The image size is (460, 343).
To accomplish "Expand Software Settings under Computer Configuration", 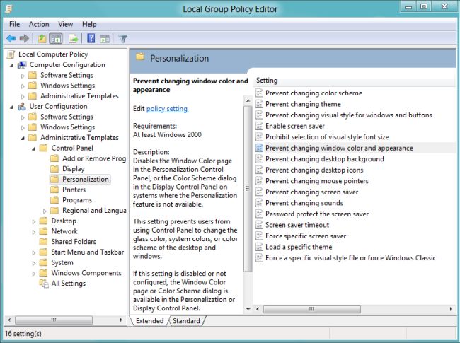I will point(23,76).
